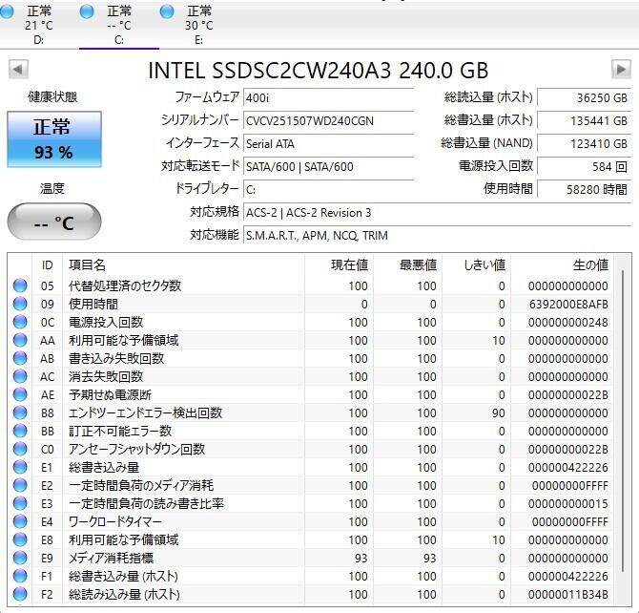Viewport: 639px width, 613px height.
Task: Select the D: drive tab at 21 °C
Action: tap(39, 24)
